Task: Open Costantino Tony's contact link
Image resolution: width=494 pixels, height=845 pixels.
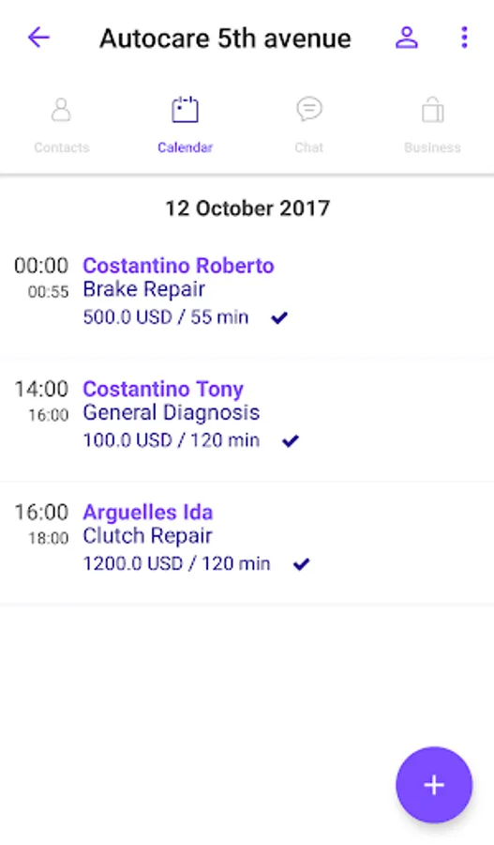Action: coord(163,389)
